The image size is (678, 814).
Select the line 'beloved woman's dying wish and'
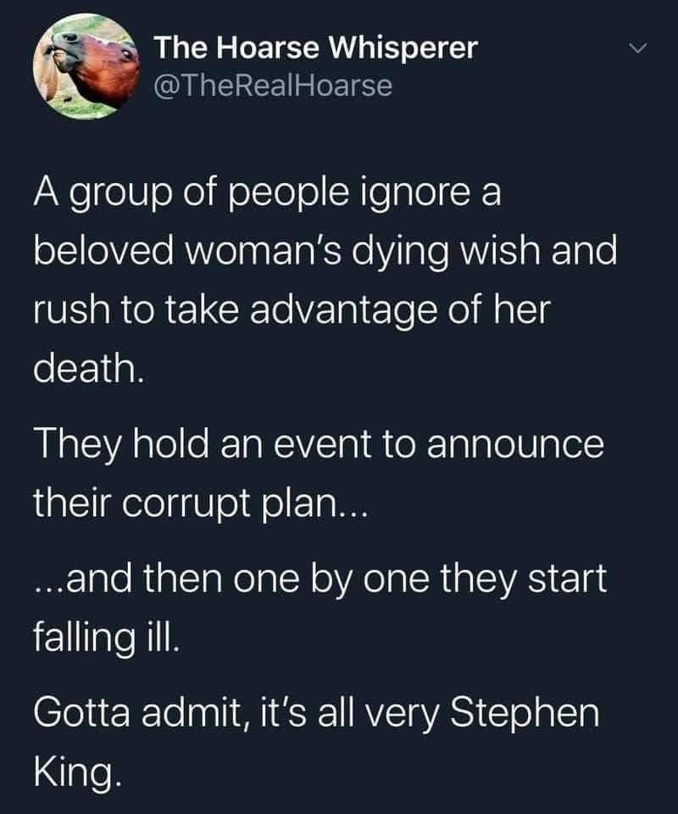coord(325,251)
